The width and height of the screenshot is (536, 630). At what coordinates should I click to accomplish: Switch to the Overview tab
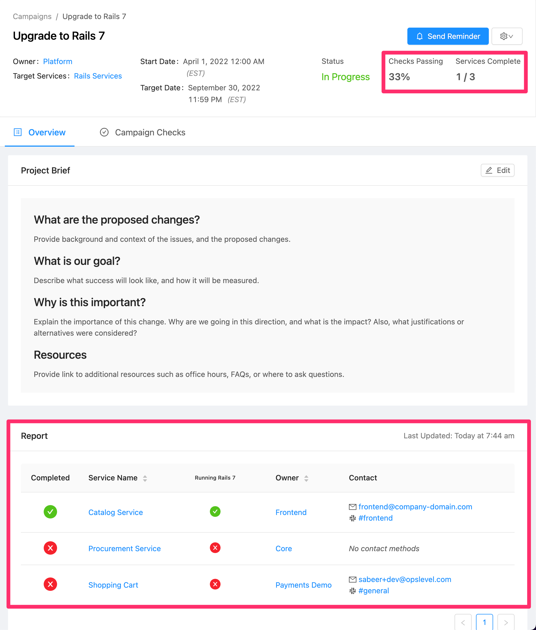click(x=39, y=132)
